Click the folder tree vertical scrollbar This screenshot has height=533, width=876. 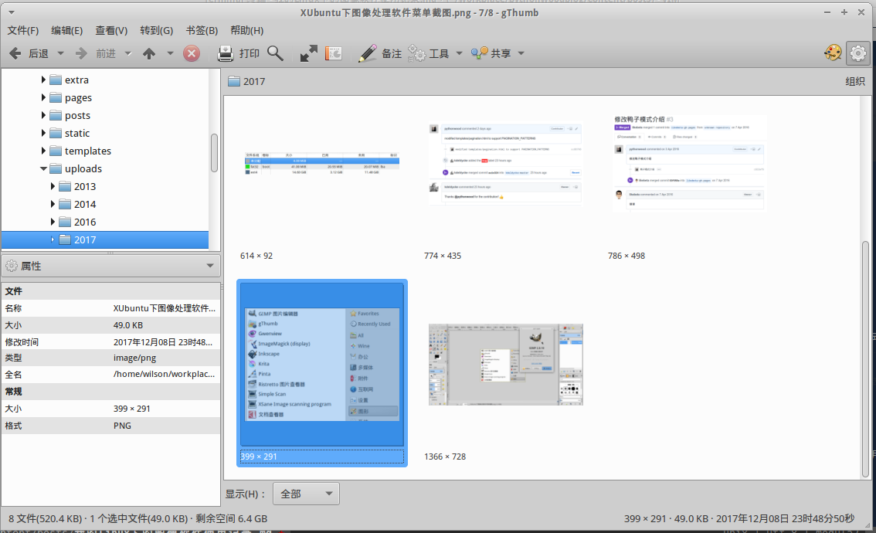pos(214,153)
